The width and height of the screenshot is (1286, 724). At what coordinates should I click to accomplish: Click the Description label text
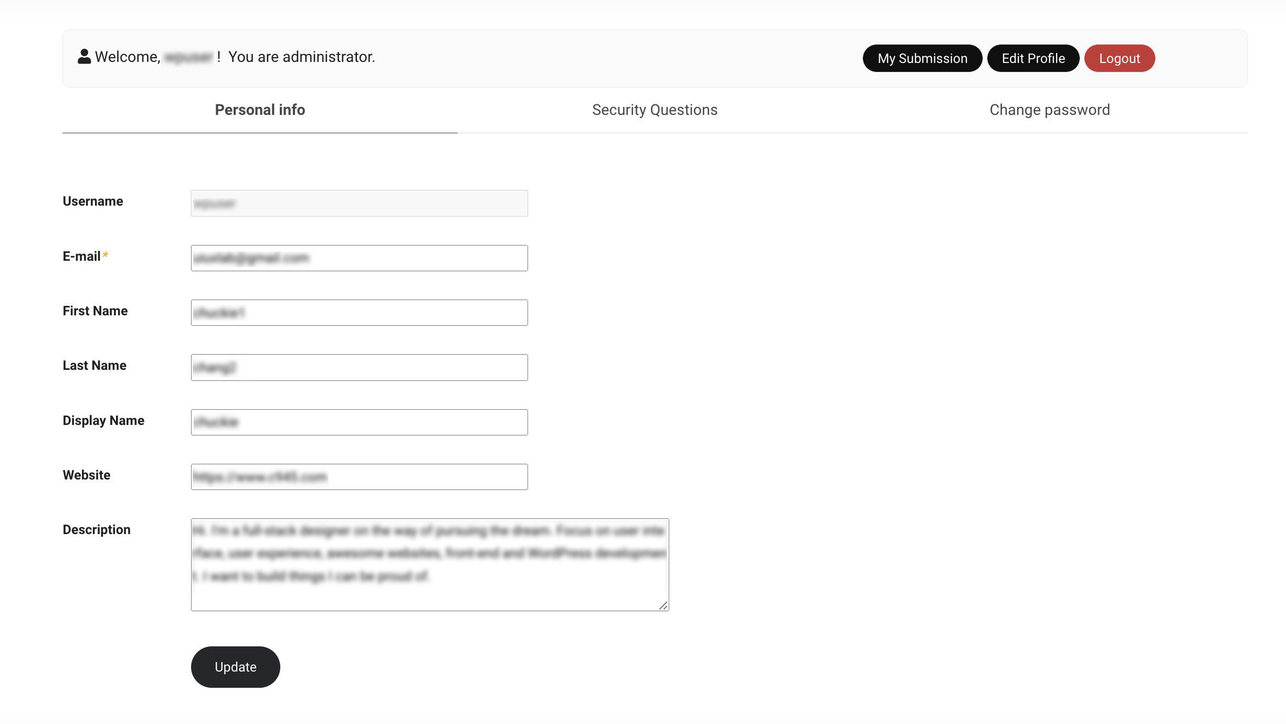tap(97, 530)
